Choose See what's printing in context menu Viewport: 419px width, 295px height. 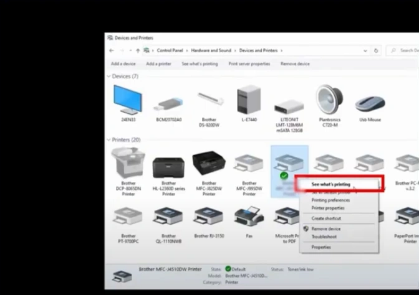[331, 184]
